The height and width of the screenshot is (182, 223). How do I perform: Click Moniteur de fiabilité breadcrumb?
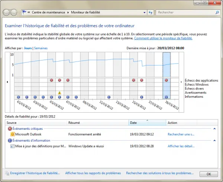tap(85, 12)
